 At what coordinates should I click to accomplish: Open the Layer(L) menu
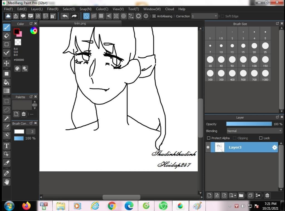click(x=37, y=9)
